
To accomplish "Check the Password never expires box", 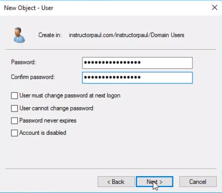I will 14,121.
